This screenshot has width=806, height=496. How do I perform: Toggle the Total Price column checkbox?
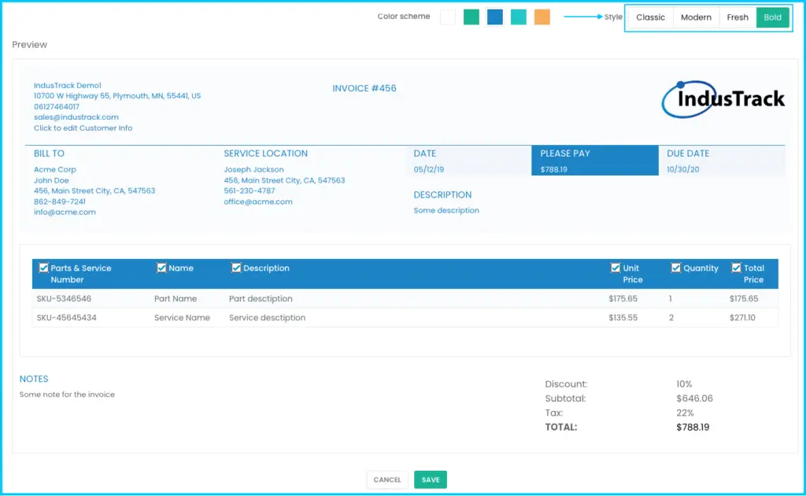pyautogui.click(x=737, y=268)
